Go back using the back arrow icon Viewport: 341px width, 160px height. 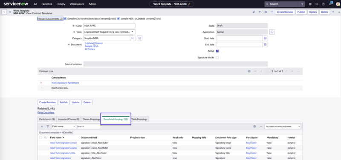(4, 12)
